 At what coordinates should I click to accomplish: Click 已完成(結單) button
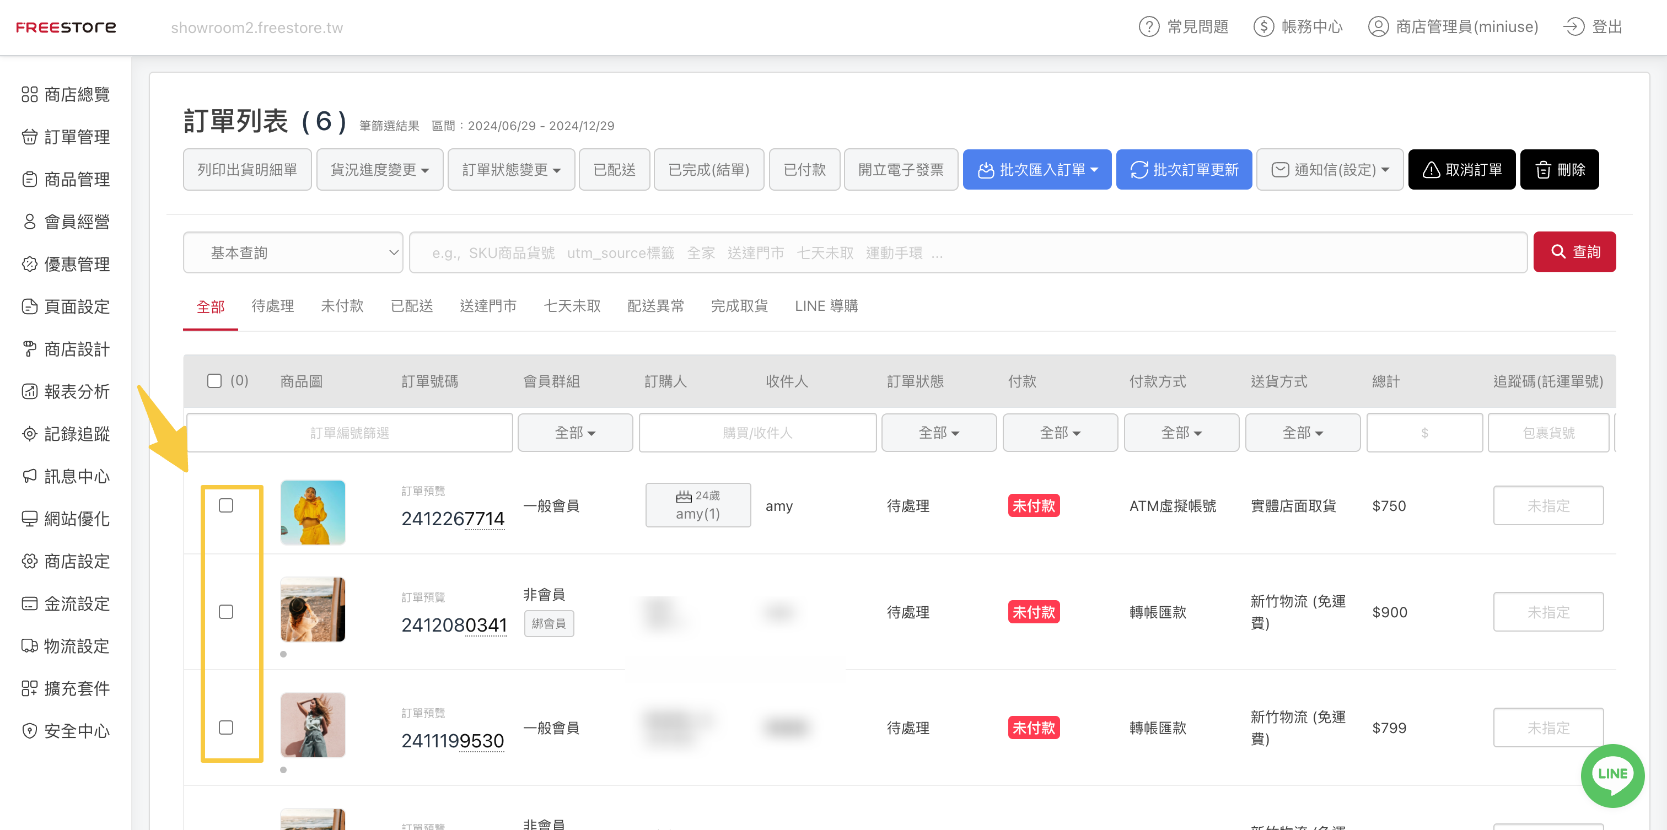pyautogui.click(x=708, y=170)
